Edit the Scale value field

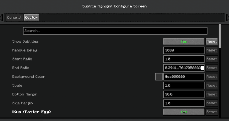point(184,86)
